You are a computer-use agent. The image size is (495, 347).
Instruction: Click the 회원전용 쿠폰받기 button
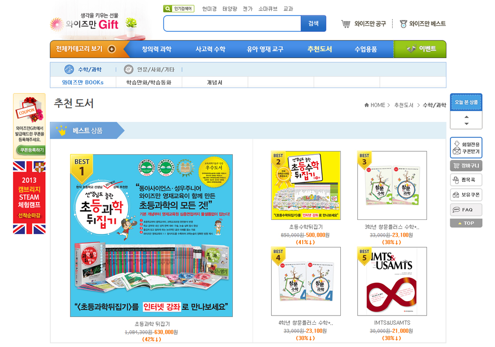[466, 148]
